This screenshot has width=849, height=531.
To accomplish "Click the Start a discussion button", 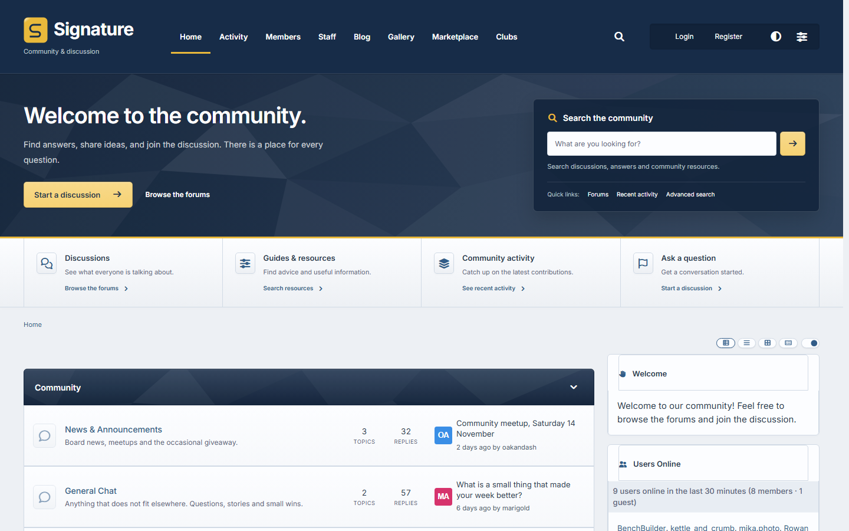I will (78, 195).
